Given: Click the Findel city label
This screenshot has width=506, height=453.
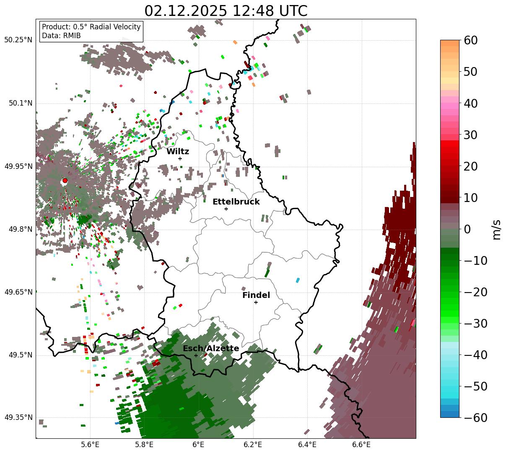Looking at the screenshot, I should pos(256,295).
